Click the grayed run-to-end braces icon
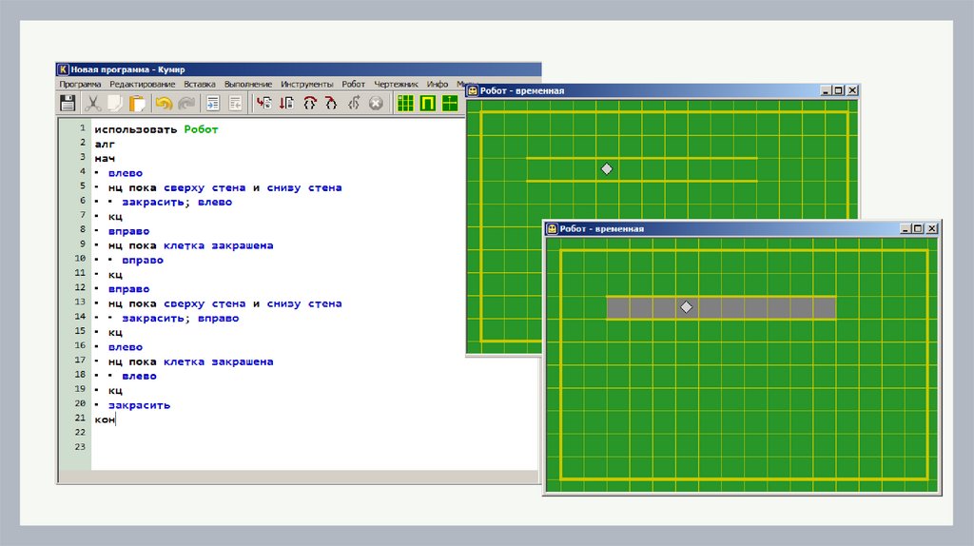This screenshot has height=546, width=974. tap(354, 103)
